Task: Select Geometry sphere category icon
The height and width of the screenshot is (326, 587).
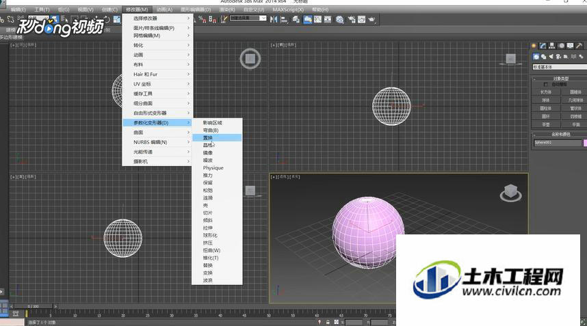Action: click(x=536, y=57)
